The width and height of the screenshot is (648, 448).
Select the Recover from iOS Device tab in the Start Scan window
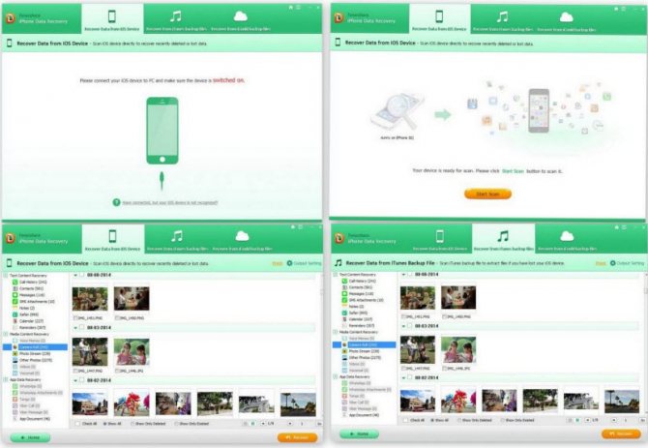coord(439,19)
